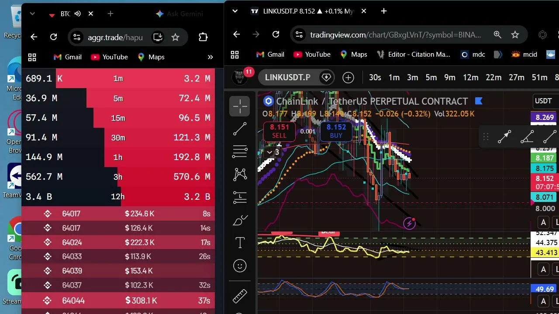Bookmark aggr.trade with the star icon
The height and width of the screenshot is (314, 559).
click(x=175, y=38)
